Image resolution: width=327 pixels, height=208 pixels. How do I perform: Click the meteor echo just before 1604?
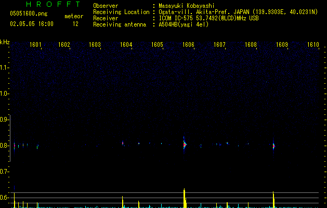pyautogui.click(x=123, y=143)
